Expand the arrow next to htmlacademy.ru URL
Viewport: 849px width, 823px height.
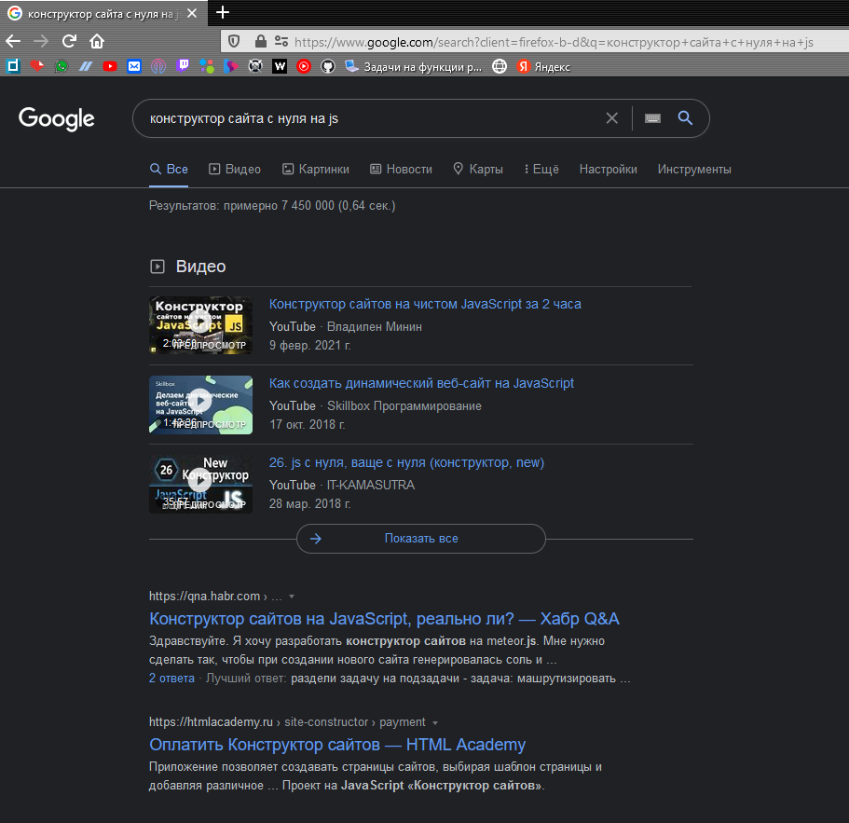[x=435, y=722]
